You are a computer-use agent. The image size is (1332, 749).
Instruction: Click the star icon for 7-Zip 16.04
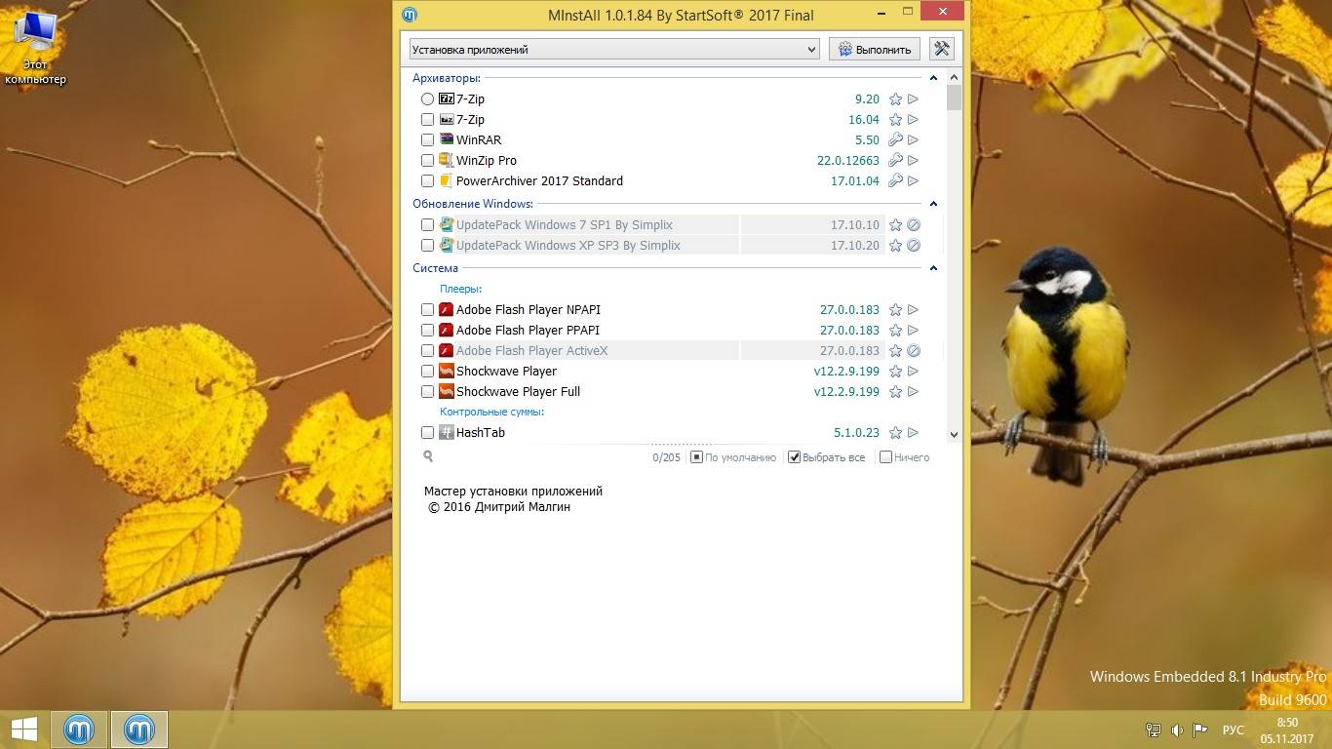895,120
